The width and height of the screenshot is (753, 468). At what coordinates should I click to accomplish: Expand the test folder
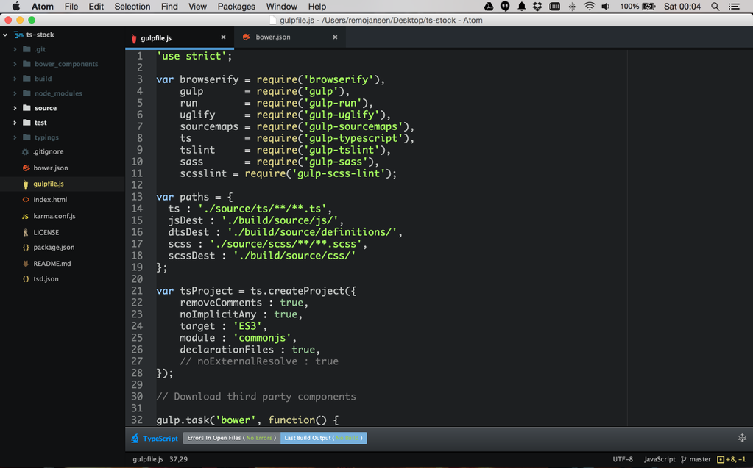point(15,123)
